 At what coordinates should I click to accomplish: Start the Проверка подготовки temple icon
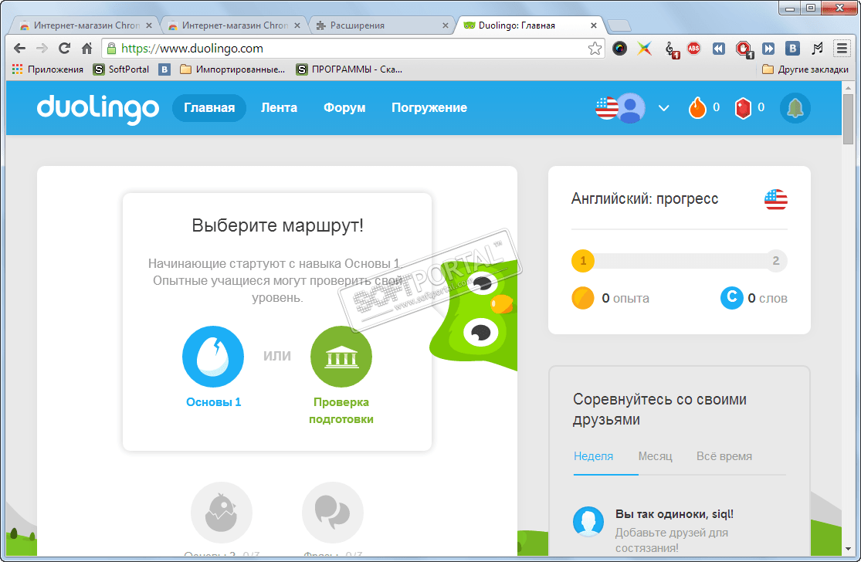[341, 357]
